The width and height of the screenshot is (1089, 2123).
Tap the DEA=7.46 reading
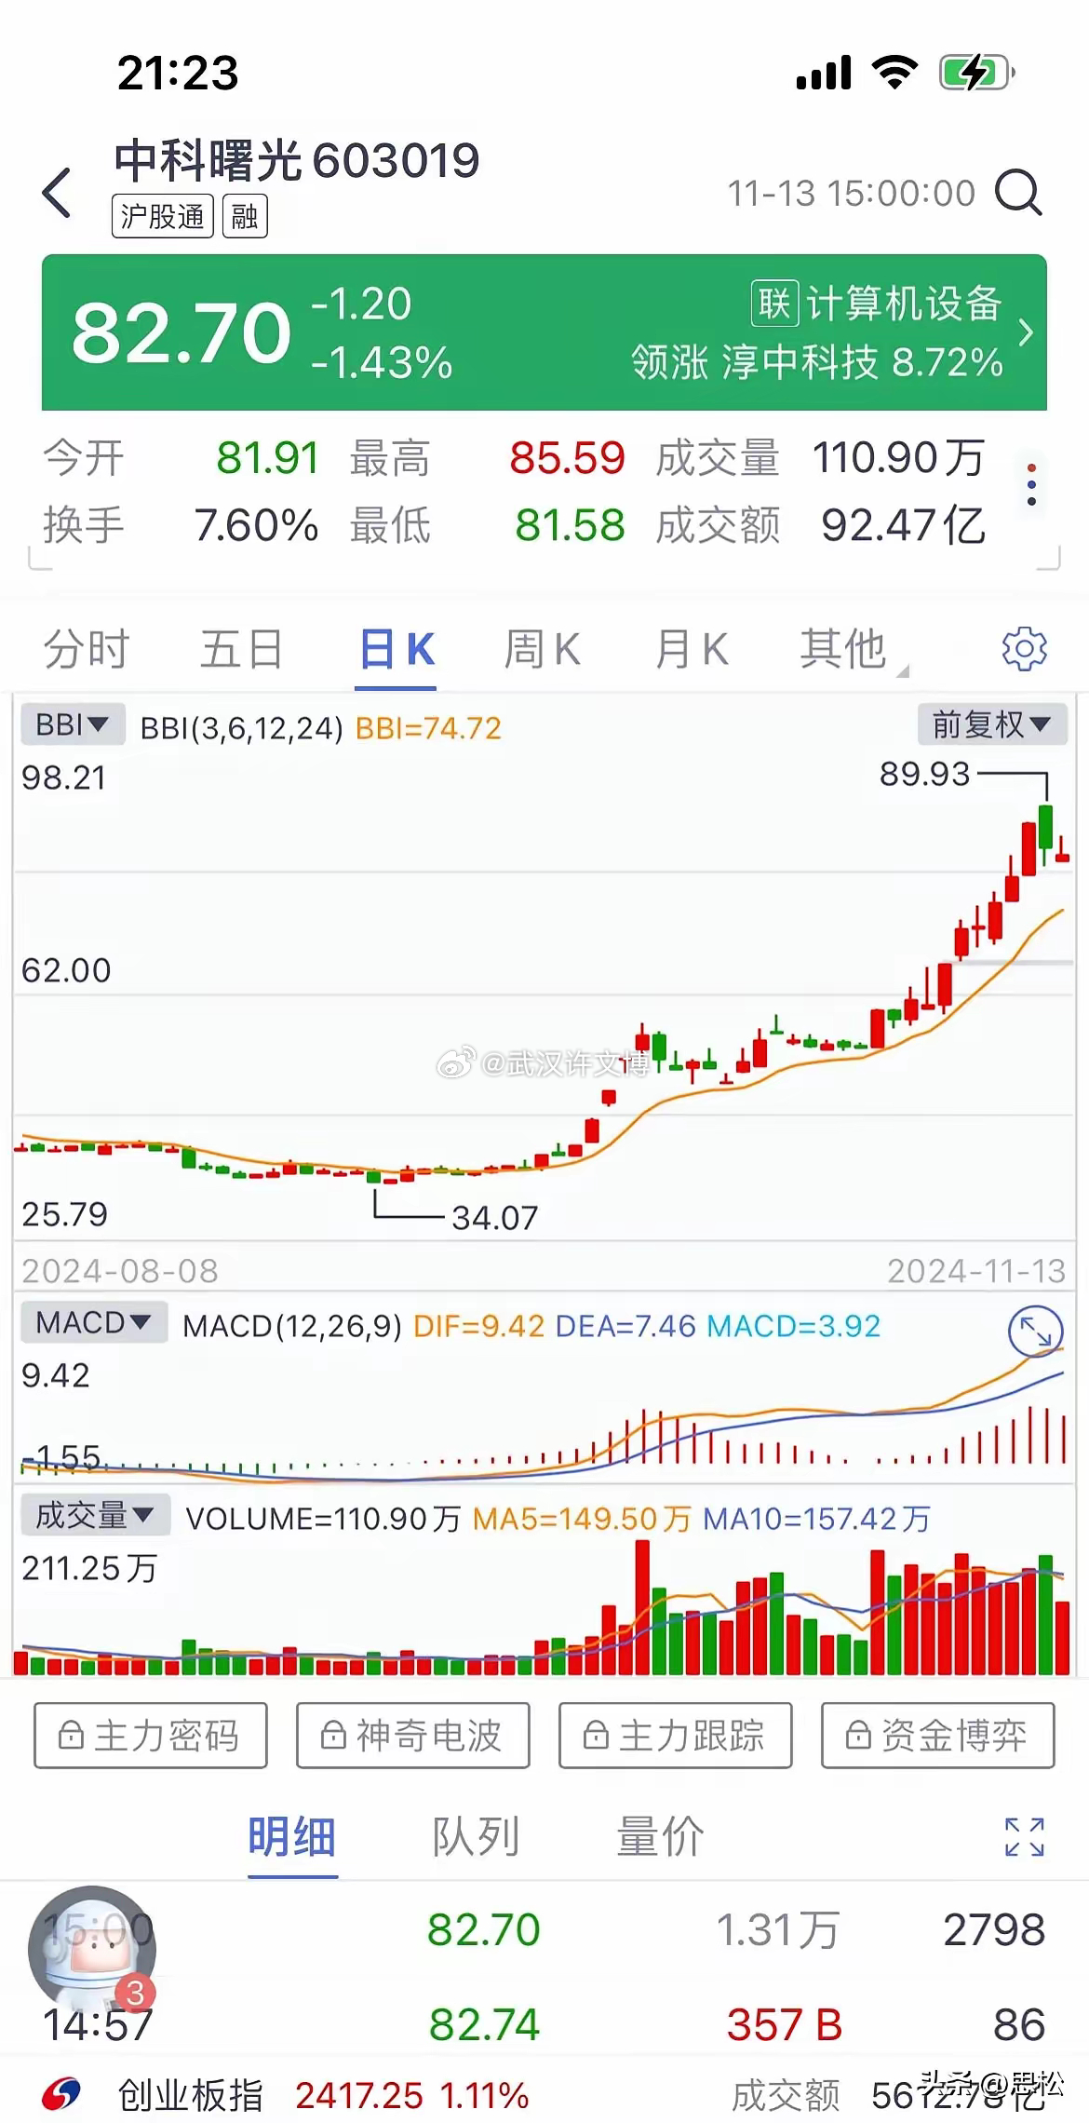[625, 1325]
